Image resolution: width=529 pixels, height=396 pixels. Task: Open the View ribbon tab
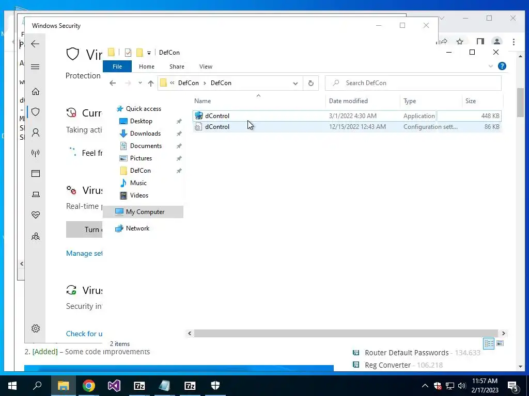(206, 67)
